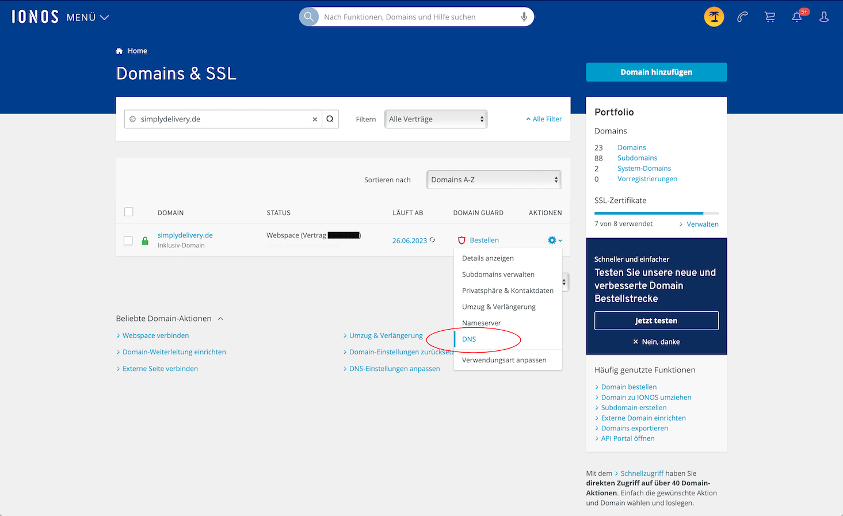Viewport: 843px width, 516px height.
Task: Click the domain search magnifier button
Action: click(x=330, y=119)
